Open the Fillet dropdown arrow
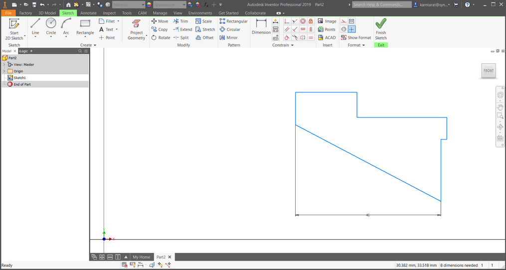This screenshot has width=506, height=270. [118, 21]
